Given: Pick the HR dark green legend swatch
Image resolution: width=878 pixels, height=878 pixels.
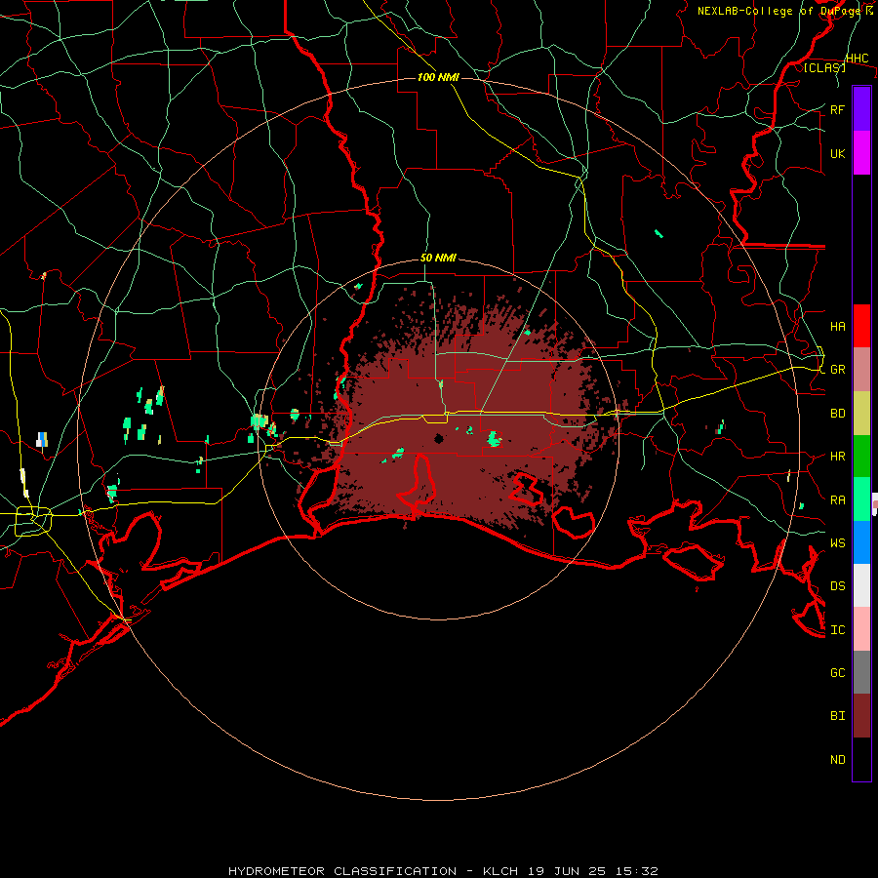Looking at the screenshot, I should [x=861, y=457].
